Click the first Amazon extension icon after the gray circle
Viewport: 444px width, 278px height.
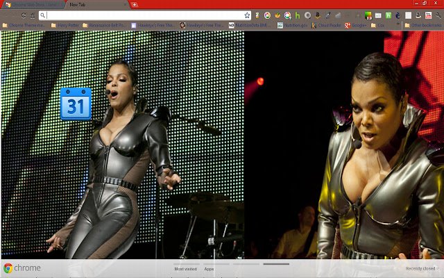(x=318, y=15)
